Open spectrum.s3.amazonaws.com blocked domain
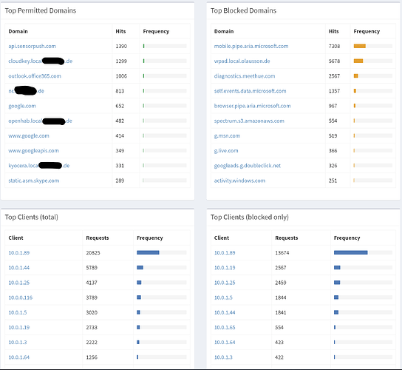Image resolution: width=402 pixels, height=370 pixels. click(x=249, y=121)
